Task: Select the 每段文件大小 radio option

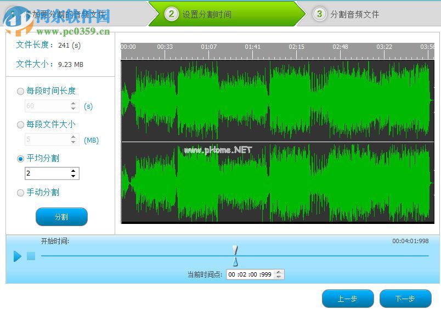Action: 20,125
